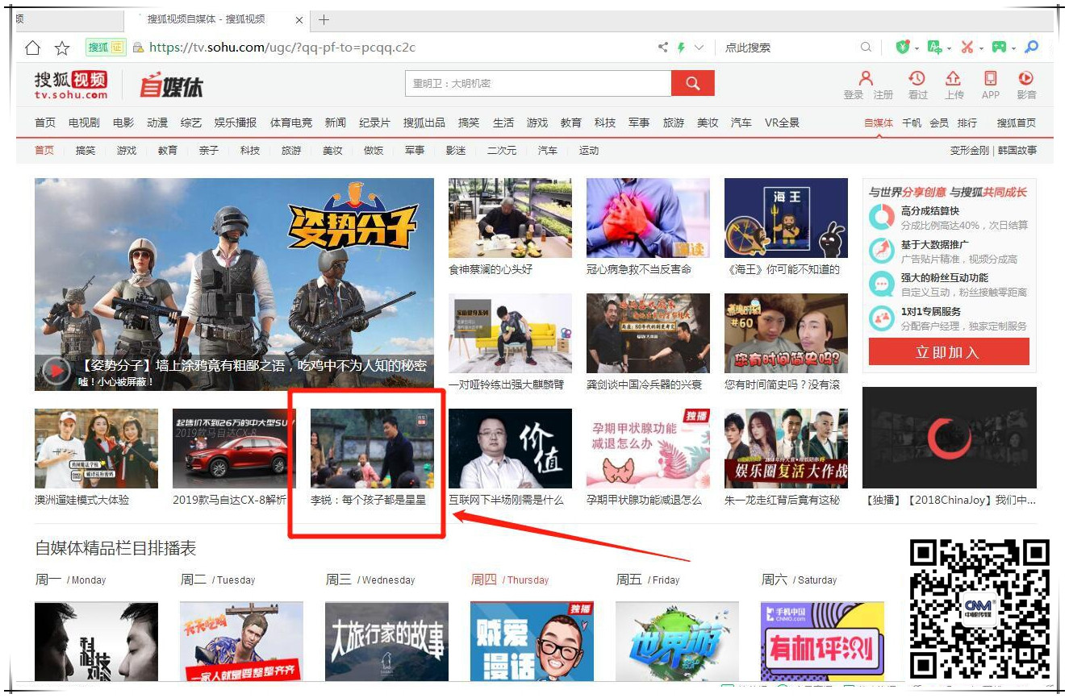Select the 亲子 sub-category
This screenshot has height=698, width=1069.
209,151
